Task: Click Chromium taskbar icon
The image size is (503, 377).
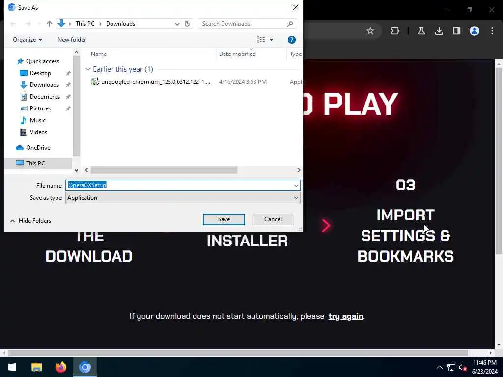Action: (x=85, y=367)
